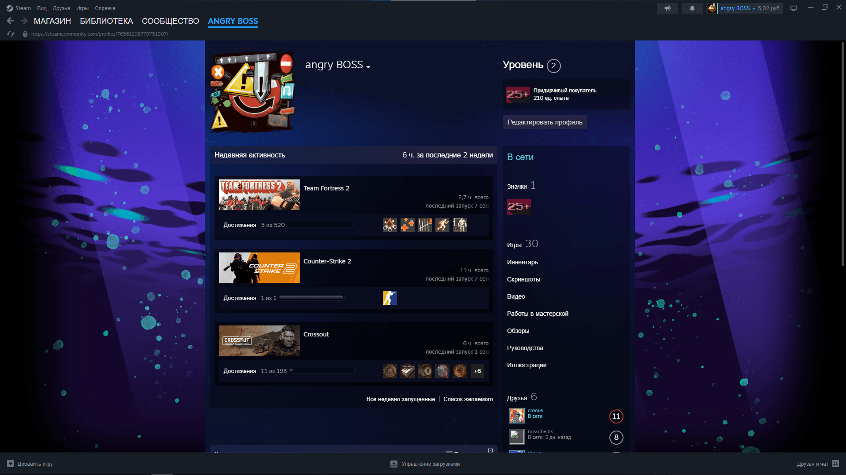
Task: Open the Друзья 6 friends list
Action: (x=522, y=397)
